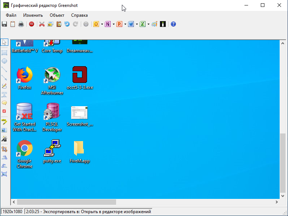Click the horizontal scrollbar left arrow

point(14,202)
